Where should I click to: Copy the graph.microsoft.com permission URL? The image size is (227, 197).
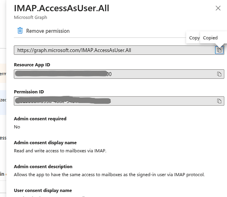pyautogui.click(x=219, y=50)
